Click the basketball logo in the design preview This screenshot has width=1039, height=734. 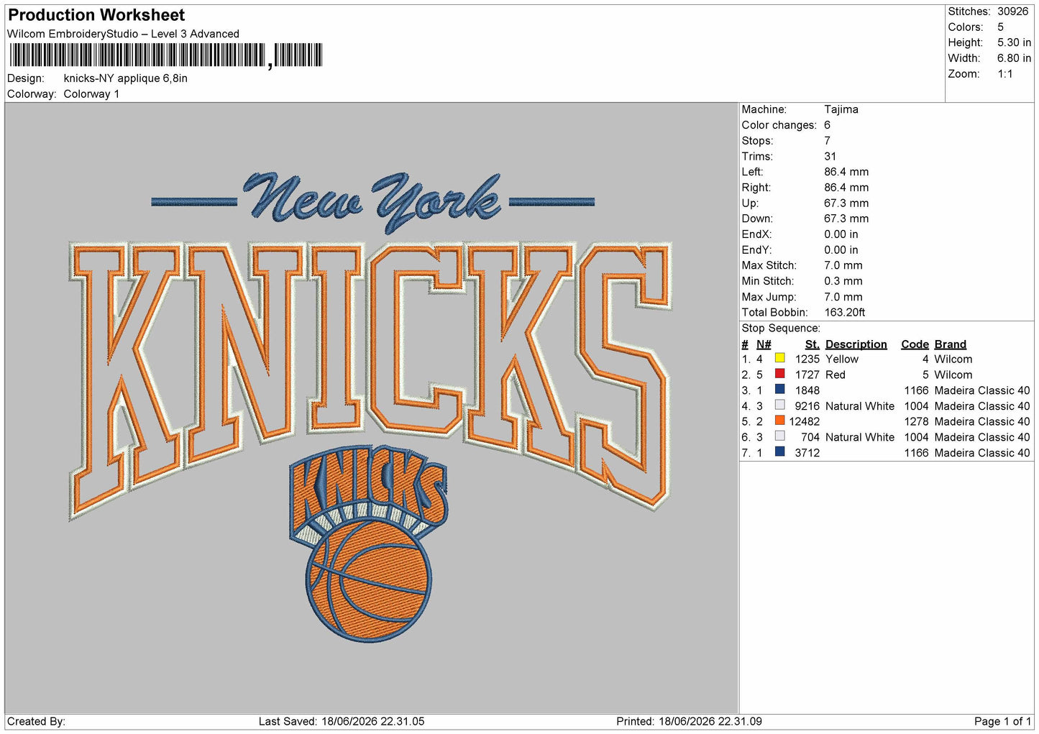(368, 543)
